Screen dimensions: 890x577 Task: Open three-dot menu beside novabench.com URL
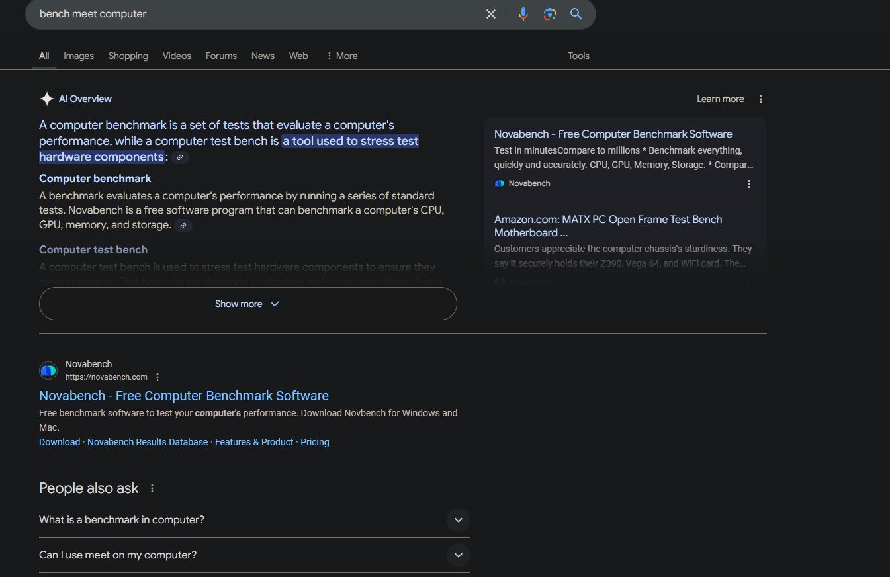tap(157, 377)
